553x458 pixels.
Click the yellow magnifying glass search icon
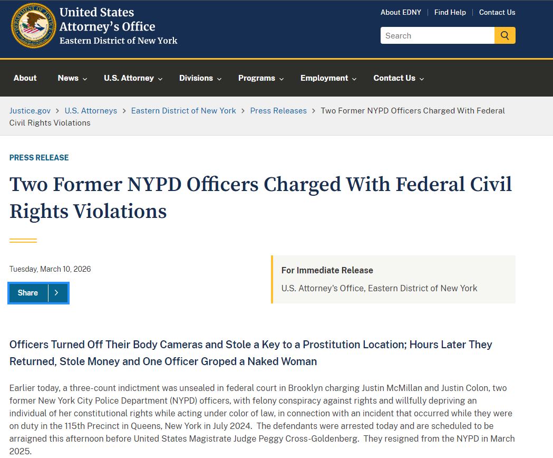pos(505,35)
